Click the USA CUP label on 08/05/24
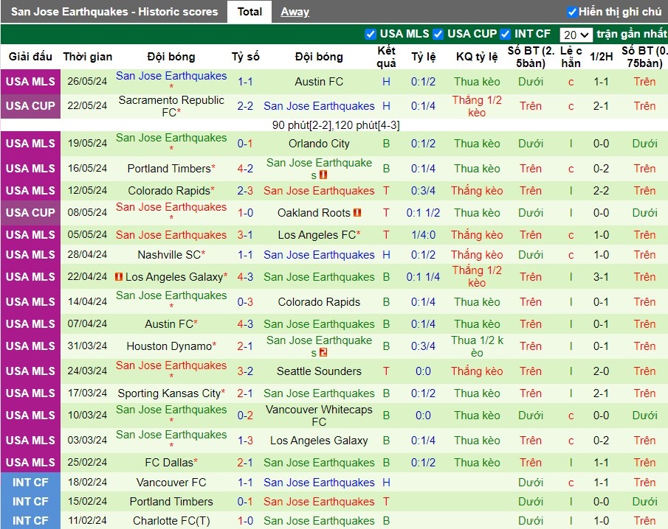Image resolution: width=668 pixels, height=529 pixels. tap(30, 212)
